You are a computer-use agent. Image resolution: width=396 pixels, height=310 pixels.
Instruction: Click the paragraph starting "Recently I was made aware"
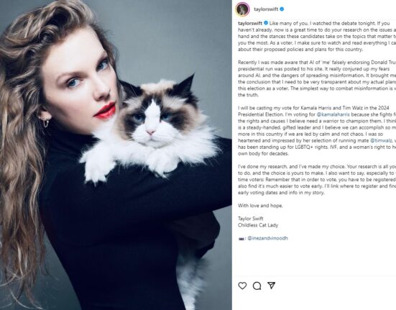317,78
